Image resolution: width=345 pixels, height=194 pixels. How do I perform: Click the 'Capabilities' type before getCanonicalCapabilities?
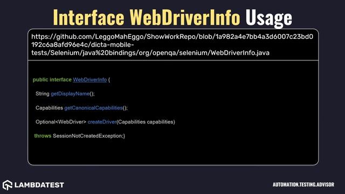(x=49, y=108)
